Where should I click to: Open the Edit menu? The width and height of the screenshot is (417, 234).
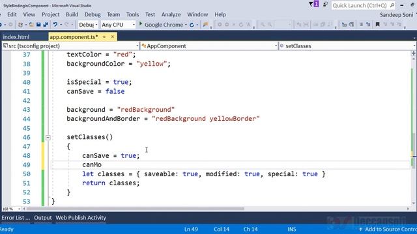[12, 14]
